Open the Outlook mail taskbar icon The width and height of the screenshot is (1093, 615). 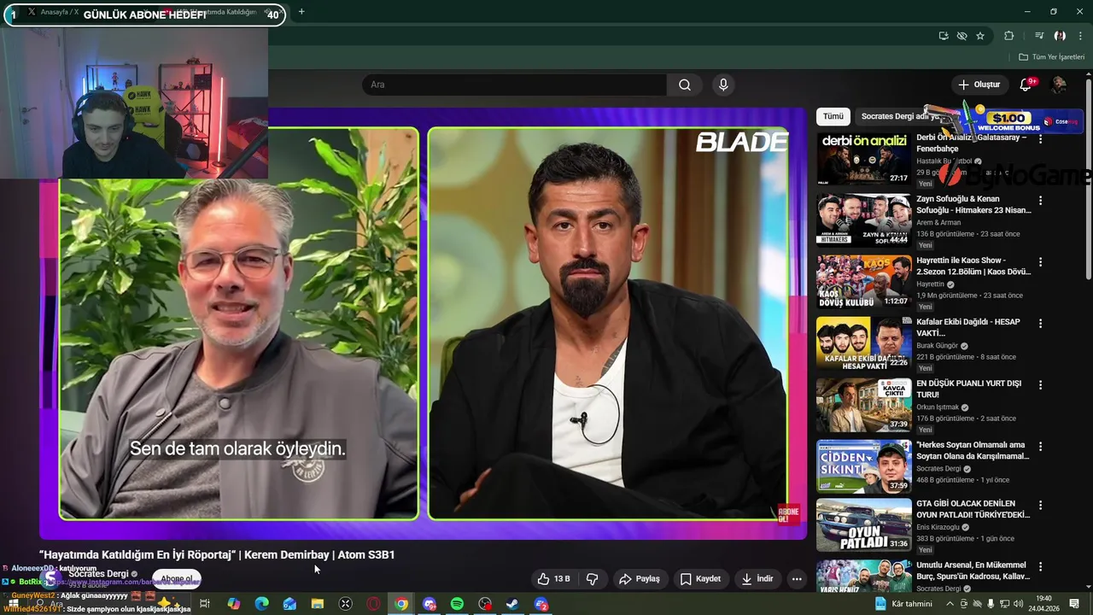click(x=289, y=604)
